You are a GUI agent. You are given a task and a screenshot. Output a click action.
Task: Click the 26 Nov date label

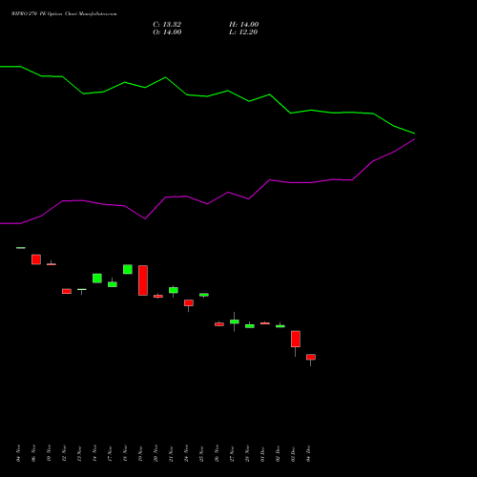217,453
